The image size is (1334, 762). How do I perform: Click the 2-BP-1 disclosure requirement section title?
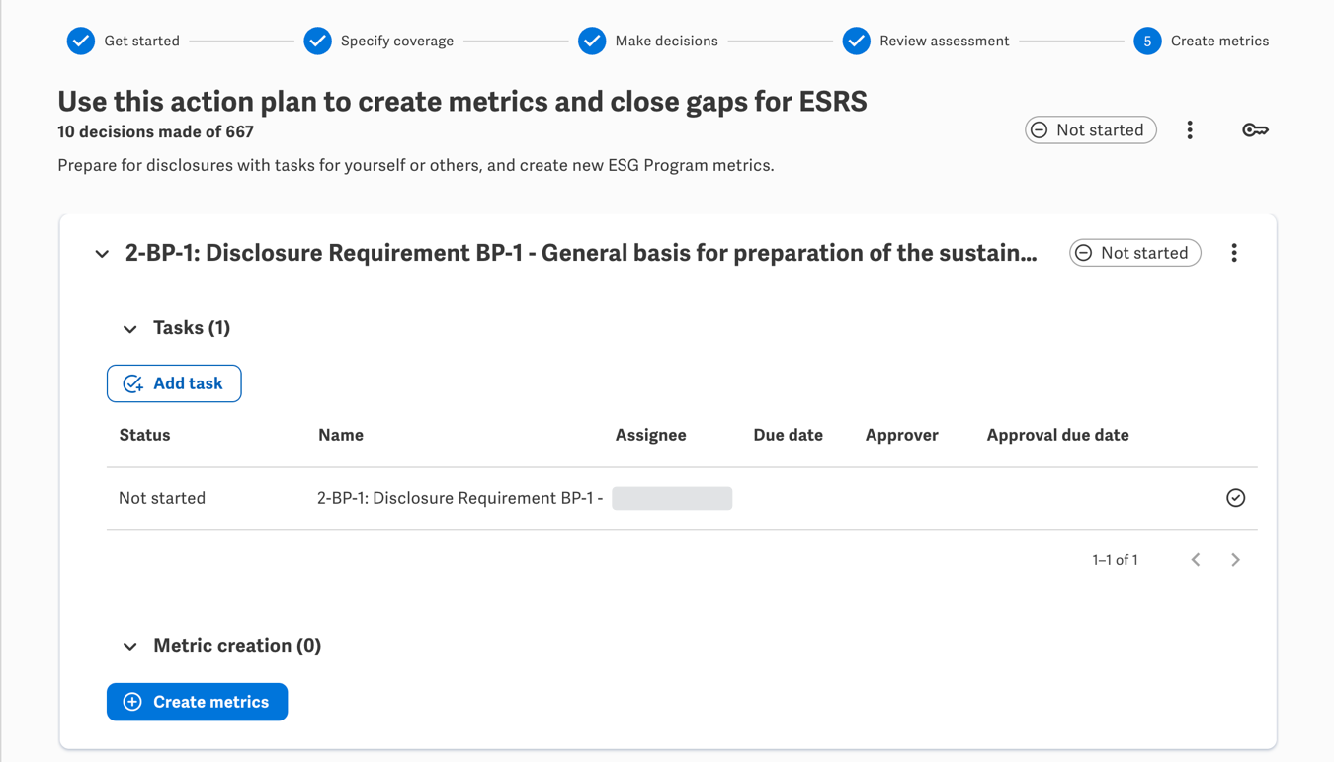(581, 253)
